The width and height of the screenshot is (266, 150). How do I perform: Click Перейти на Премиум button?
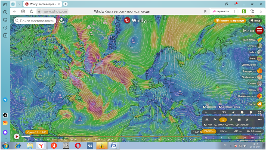point(230,20)
